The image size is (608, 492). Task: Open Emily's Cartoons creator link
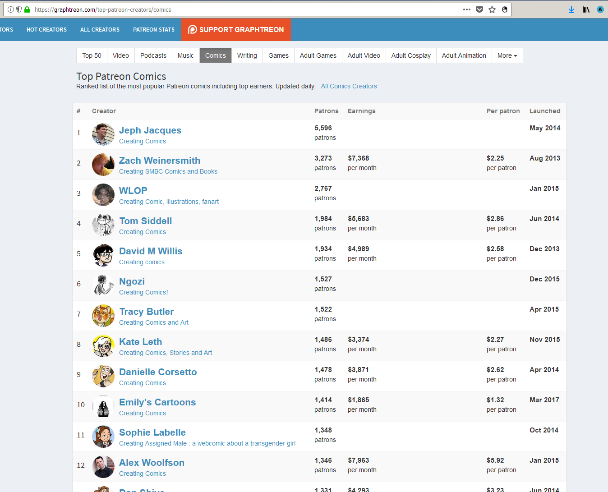point(157,402)
